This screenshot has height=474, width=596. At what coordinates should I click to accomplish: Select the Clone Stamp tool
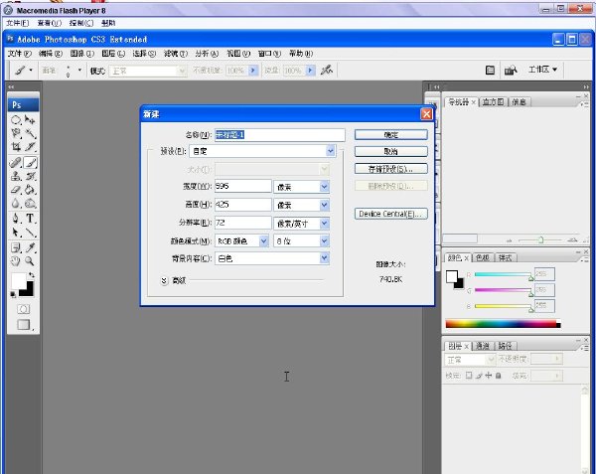[x=16, y=176]
